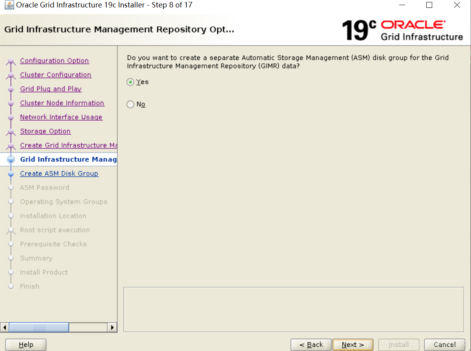Click the Help button

click(x=26, y=345)
